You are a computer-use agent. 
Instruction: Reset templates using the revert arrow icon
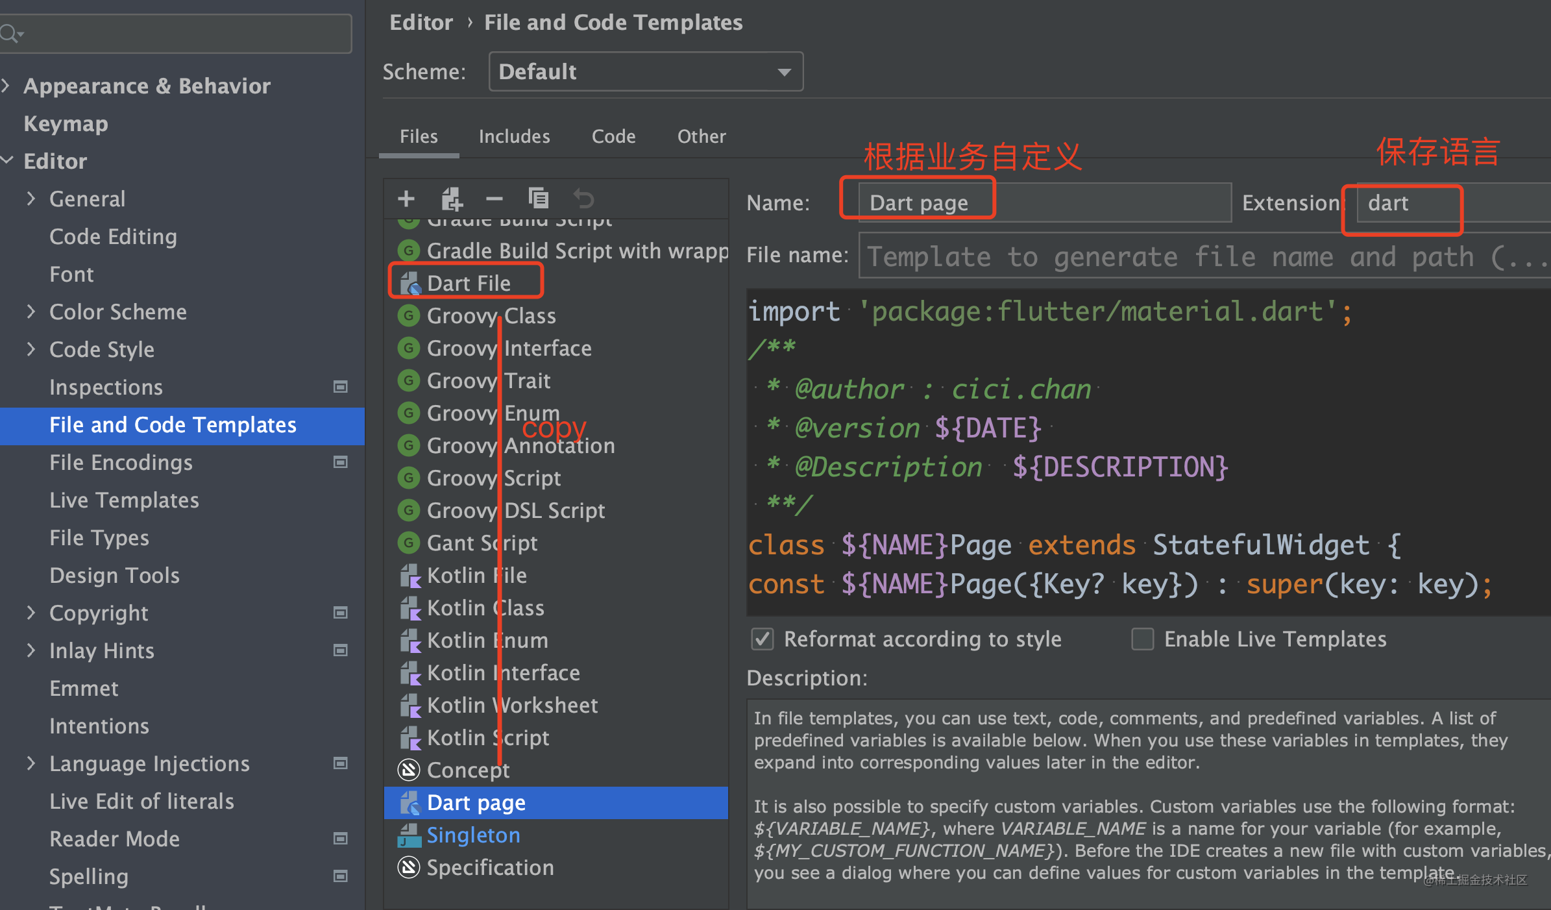(583, 198)
